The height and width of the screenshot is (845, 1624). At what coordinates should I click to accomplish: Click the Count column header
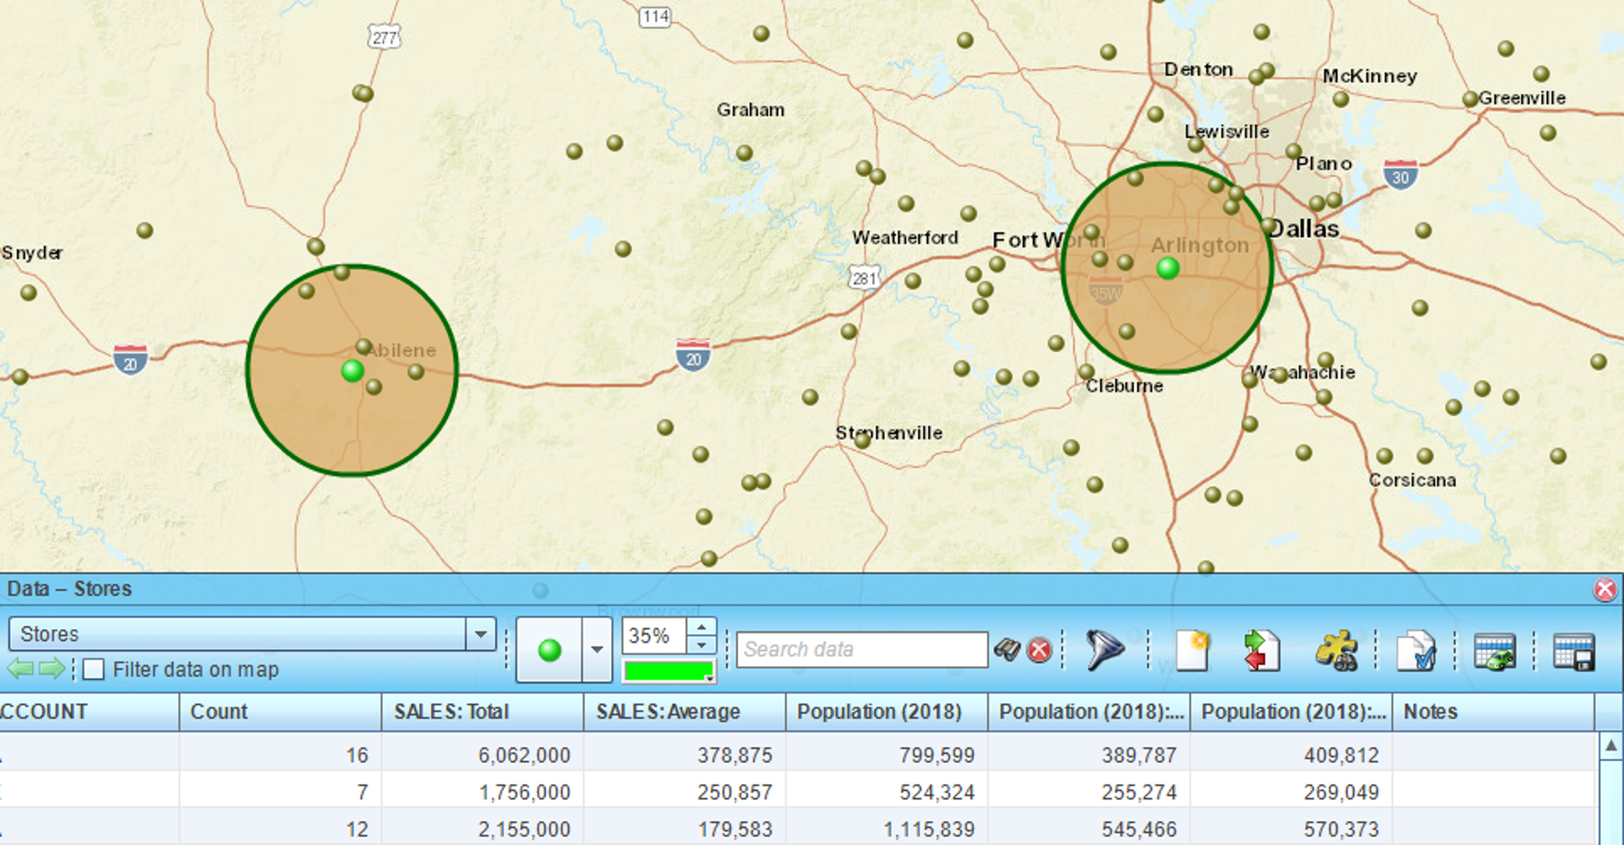(280, 712)
